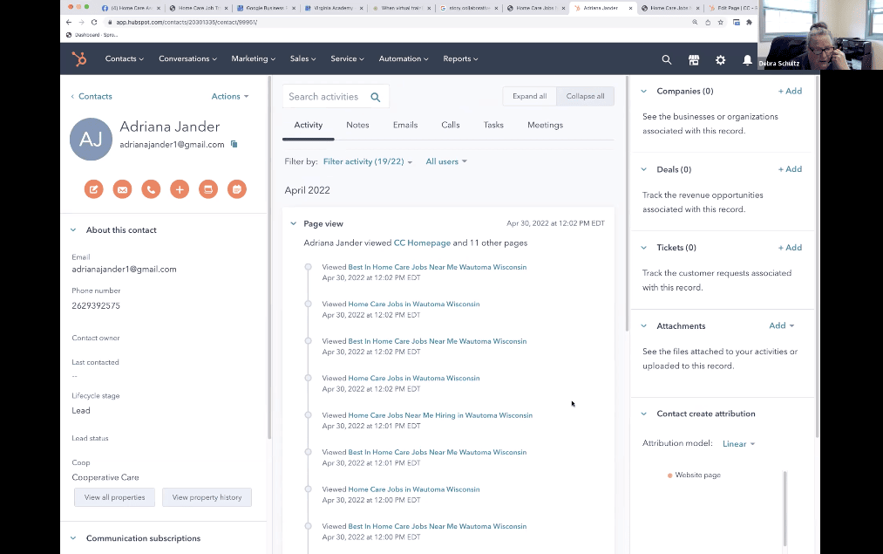Screen dimensions: 883x554
Task: Create a task with the task icon
Action: (x=208, y=189)
